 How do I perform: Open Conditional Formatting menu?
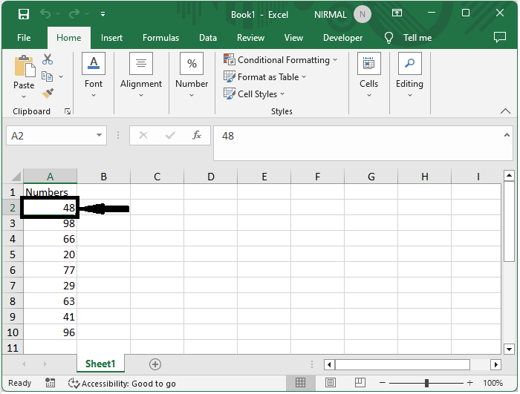click(280, 60)
